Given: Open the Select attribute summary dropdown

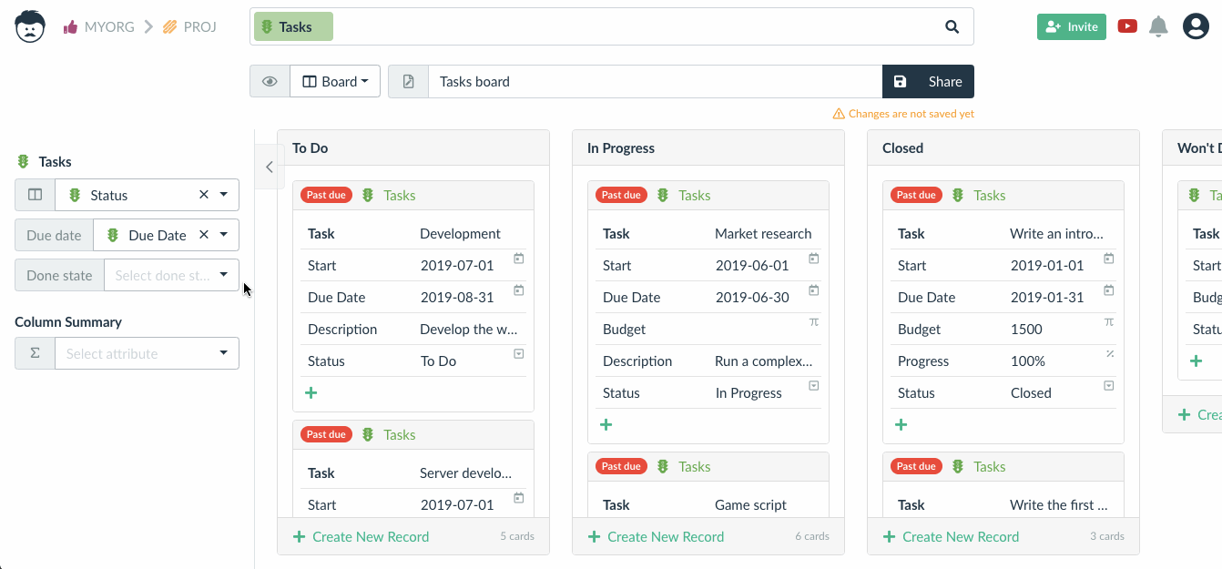Looking at the screenshot, I should tap(147, 353).
